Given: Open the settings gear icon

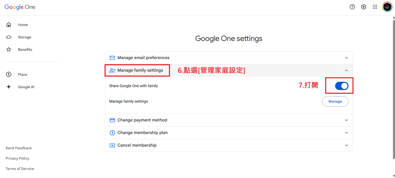Looking at the screenshot, I should pos(363,7).
